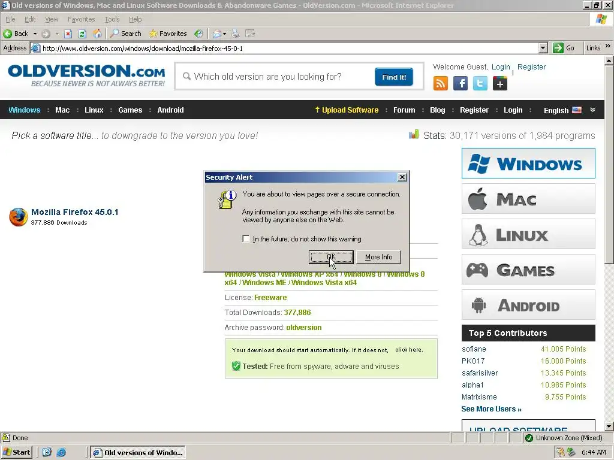Click OK in the Security Alert dialog
This screenshot has height=460, width=614.
pos(331,257)
